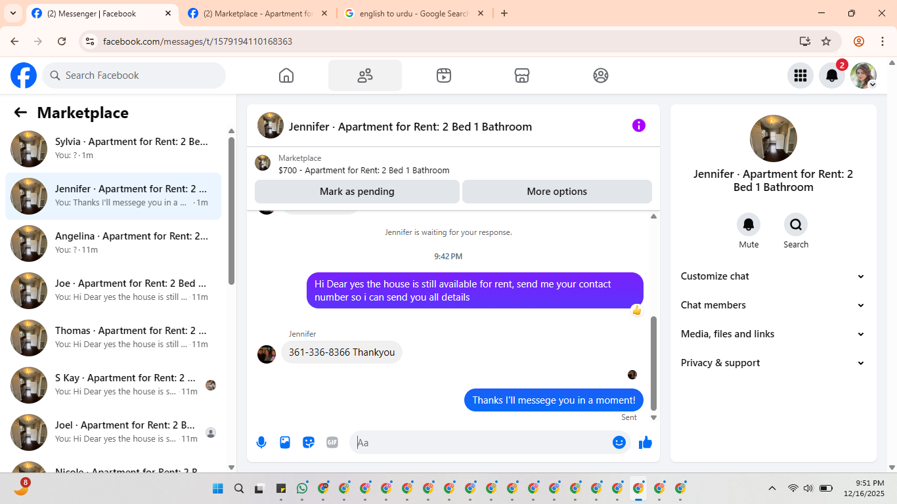Open Angelina's apartment conversation

113,243
